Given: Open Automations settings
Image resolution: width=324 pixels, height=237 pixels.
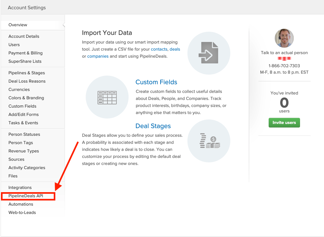Looking at the screenshot, I should tap(21, 204).
